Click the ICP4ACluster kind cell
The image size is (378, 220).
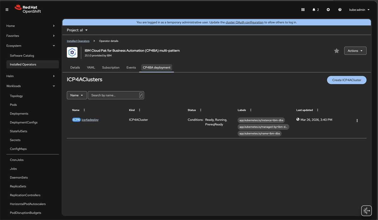pyautogui.click(x=138, y=120)
